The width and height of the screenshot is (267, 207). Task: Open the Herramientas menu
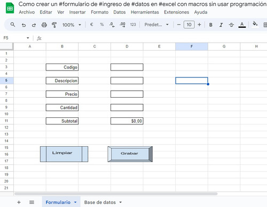pyautogui.click(x=145, y=12)
